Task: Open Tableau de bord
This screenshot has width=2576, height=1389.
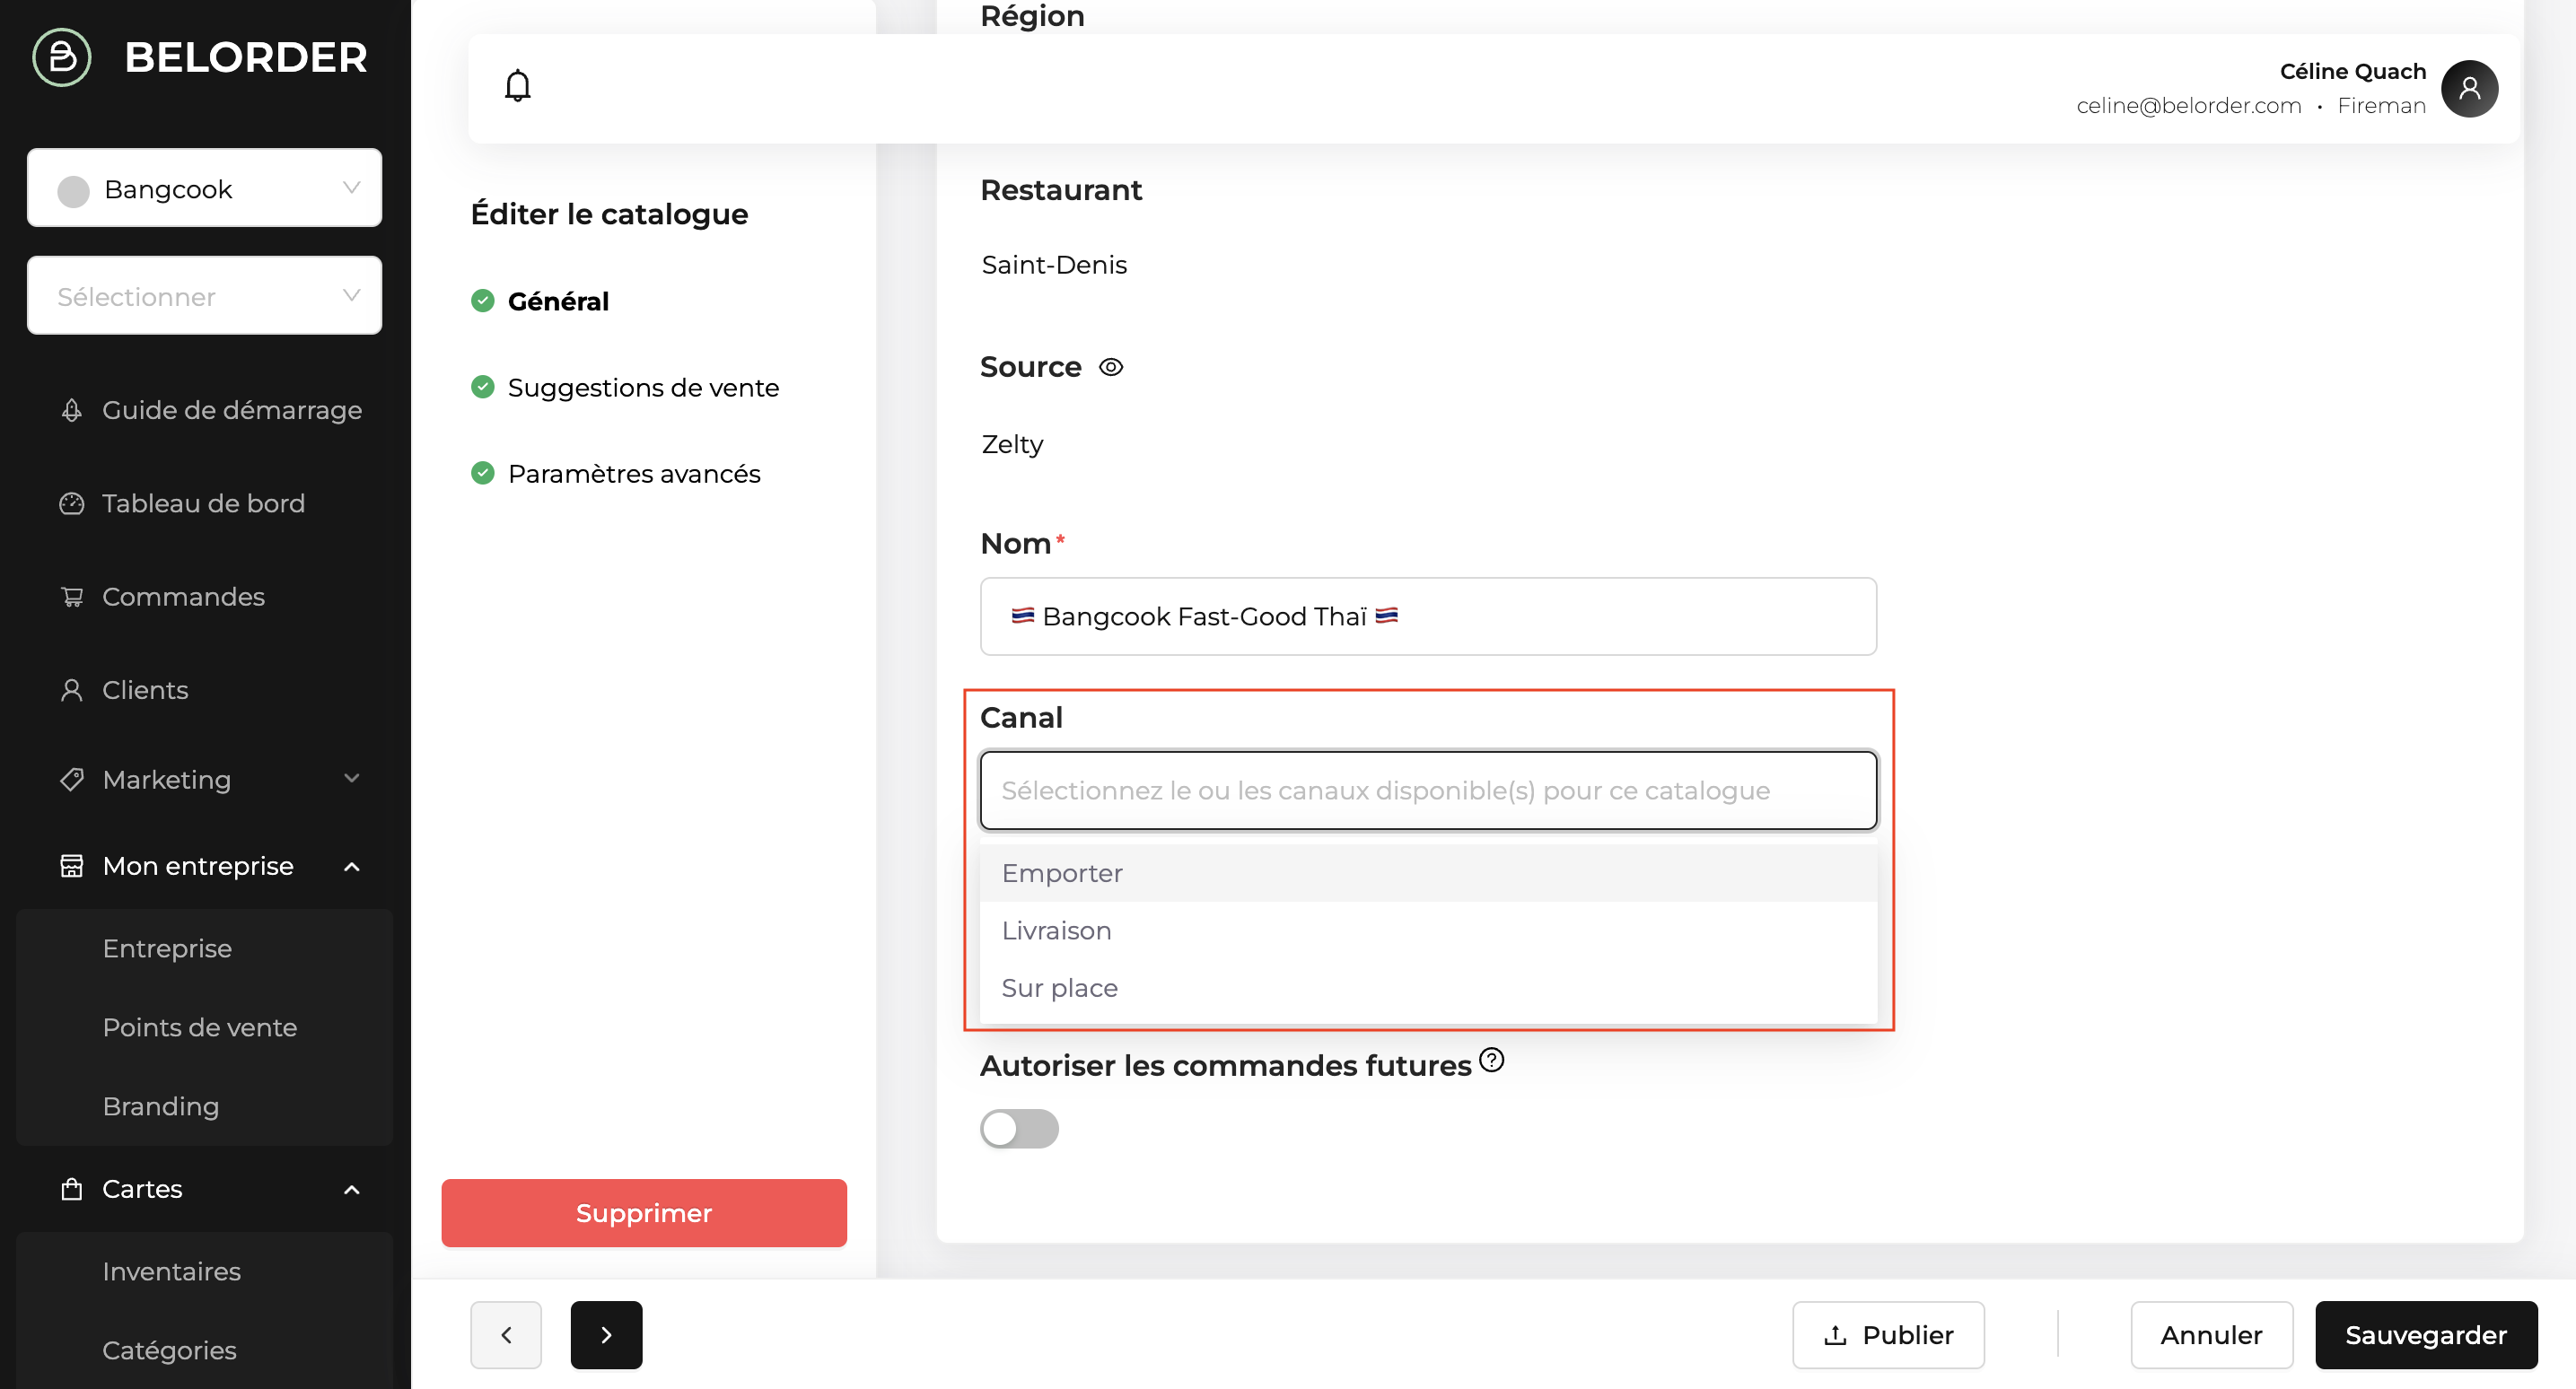Action: (x=204, y=503)
